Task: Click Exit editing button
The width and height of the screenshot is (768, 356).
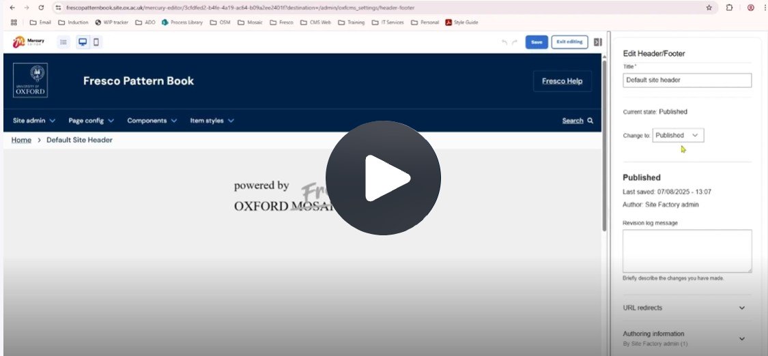Action: click(x=569, y=42)
